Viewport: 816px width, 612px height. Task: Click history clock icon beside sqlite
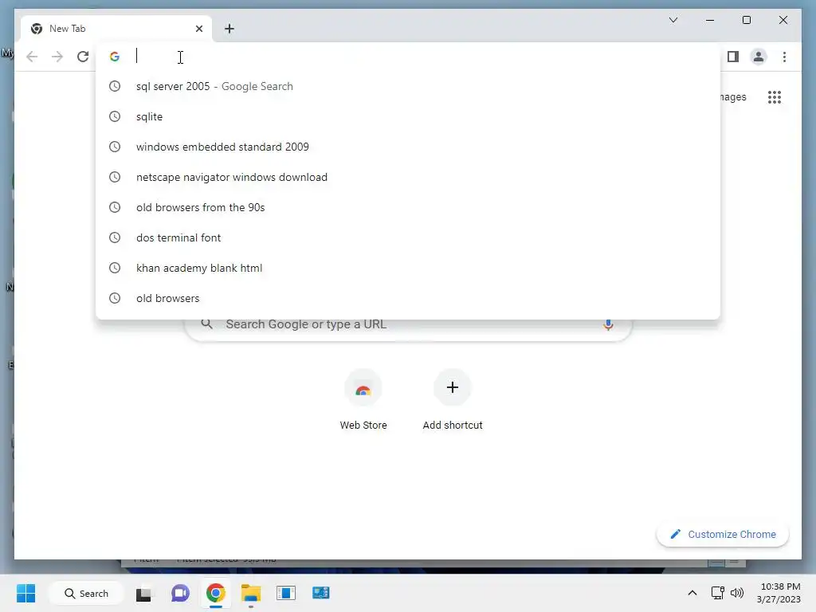tap(115, 116)
